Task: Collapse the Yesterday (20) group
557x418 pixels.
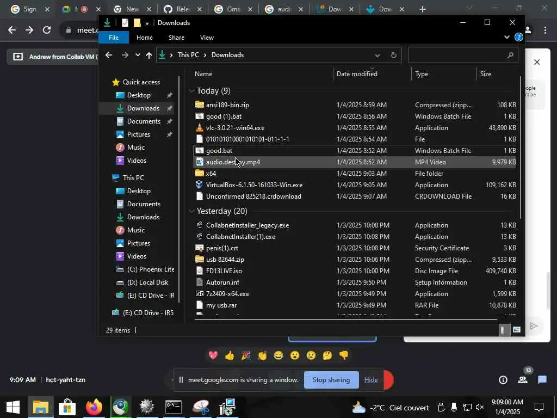Action: (192, 211)
